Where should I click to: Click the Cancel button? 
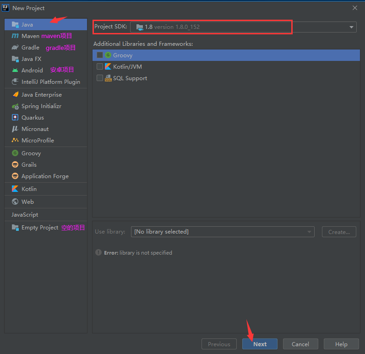[x=300, y=344]
